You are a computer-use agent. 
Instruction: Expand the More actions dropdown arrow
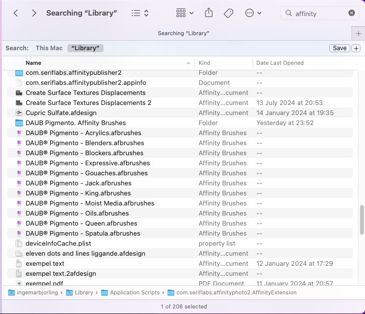(x=259, y=13)
